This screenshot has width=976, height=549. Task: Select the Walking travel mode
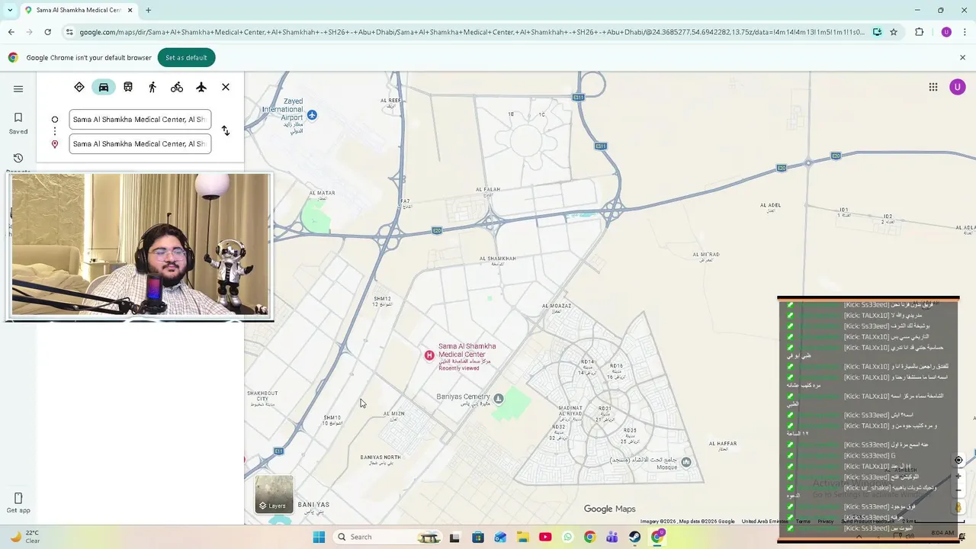tap(152, 87)
